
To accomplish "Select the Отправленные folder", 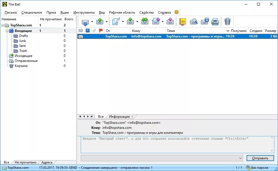I will (26, 61).
